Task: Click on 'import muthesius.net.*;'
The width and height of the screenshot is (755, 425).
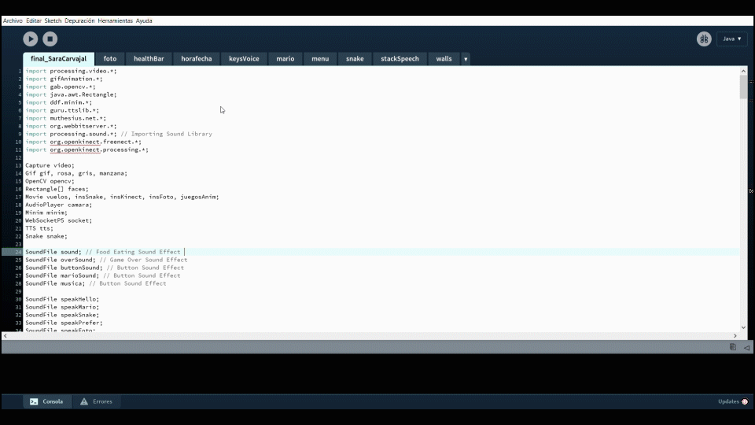Action: click(66, 118)
